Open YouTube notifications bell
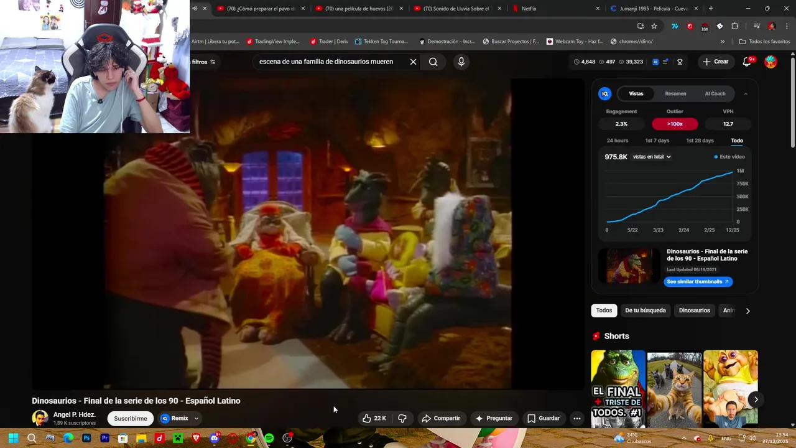 pyautogui.click(x=747, y=62)
